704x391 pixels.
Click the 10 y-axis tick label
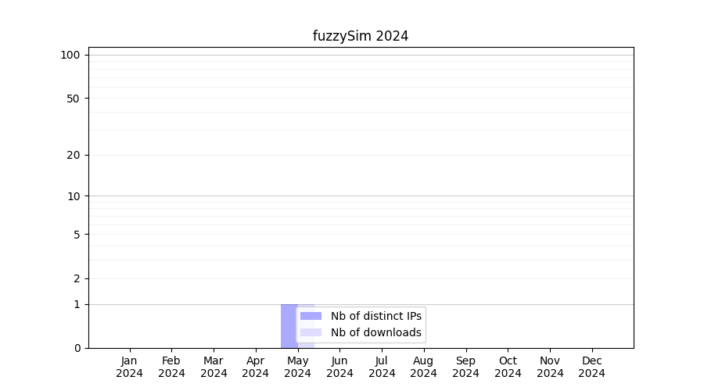pyautogui.click(x=73, y=196)
